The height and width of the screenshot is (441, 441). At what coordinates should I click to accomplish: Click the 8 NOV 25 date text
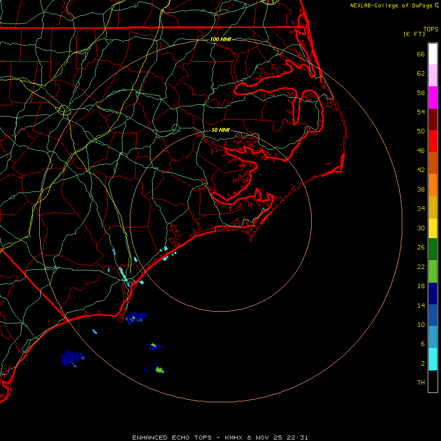tap(266, 438)
